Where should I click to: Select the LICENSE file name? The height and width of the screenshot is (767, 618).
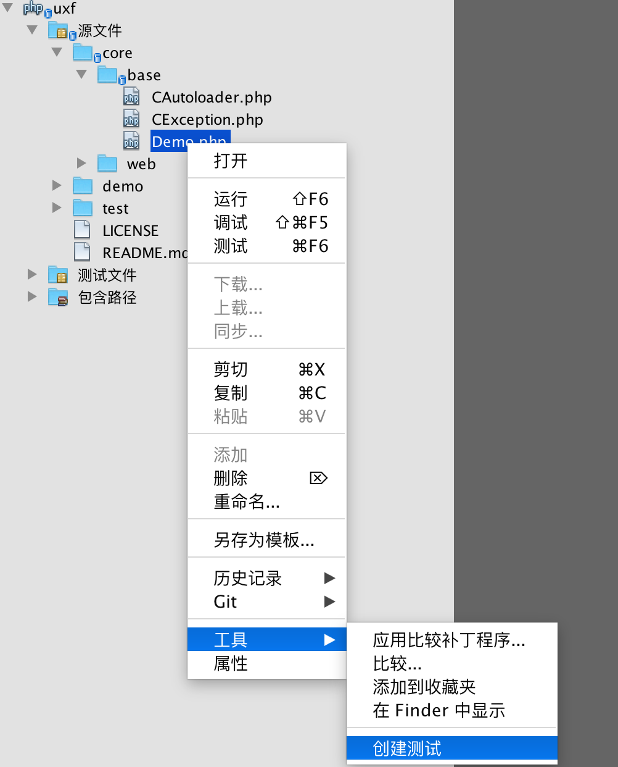click(x=131, y=231)
